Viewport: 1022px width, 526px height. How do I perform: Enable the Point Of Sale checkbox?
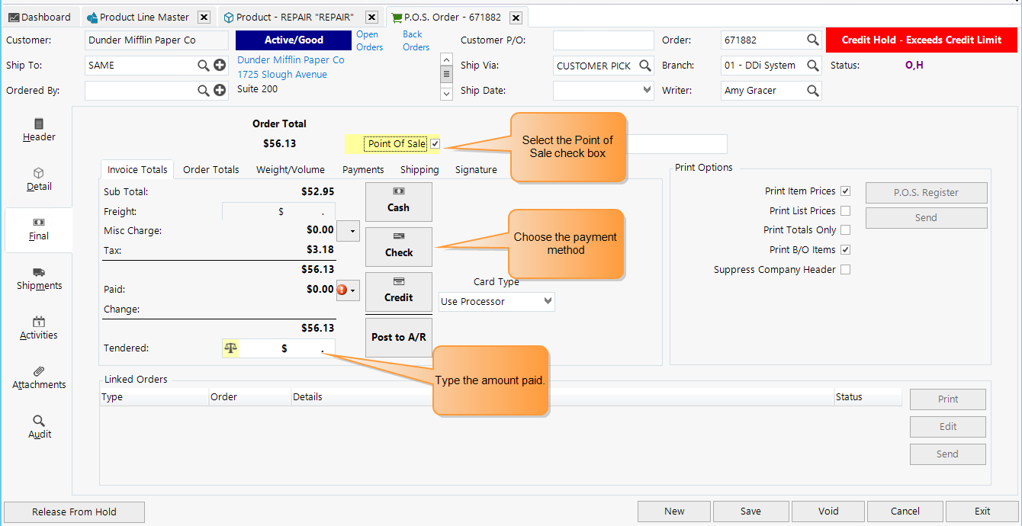pyautogui.click(x=435, y=143)
